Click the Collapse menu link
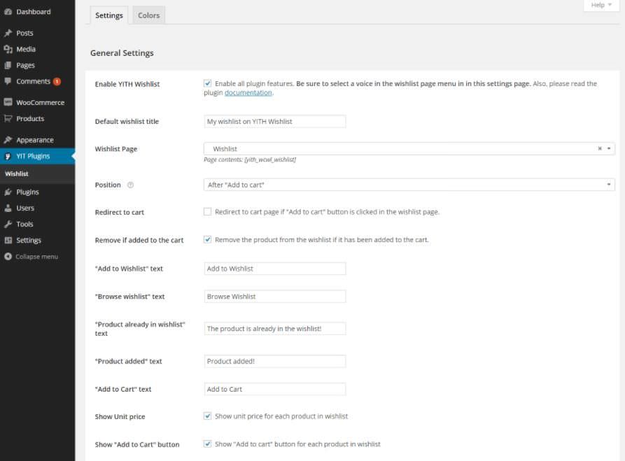Screen dimensions: 625x461 (36, 257)
